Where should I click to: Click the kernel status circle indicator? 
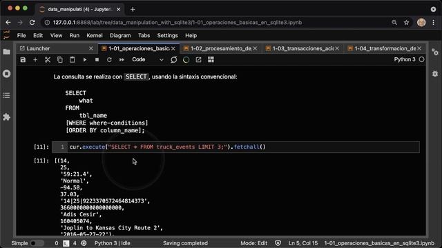pos(421,60)
